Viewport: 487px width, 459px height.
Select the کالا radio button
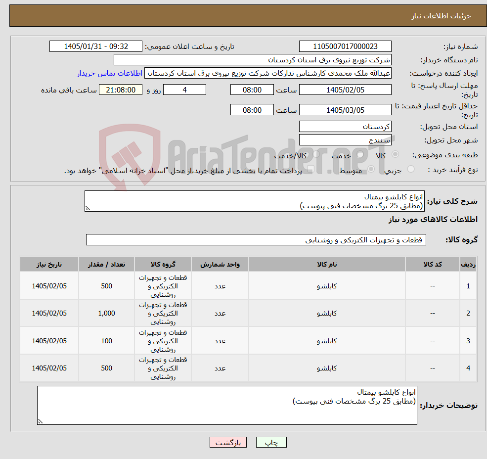396,154
